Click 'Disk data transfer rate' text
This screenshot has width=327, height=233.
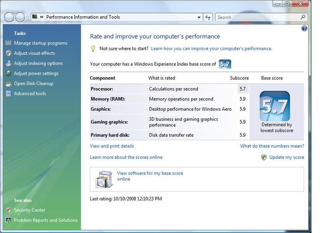[x=171, y=135]
